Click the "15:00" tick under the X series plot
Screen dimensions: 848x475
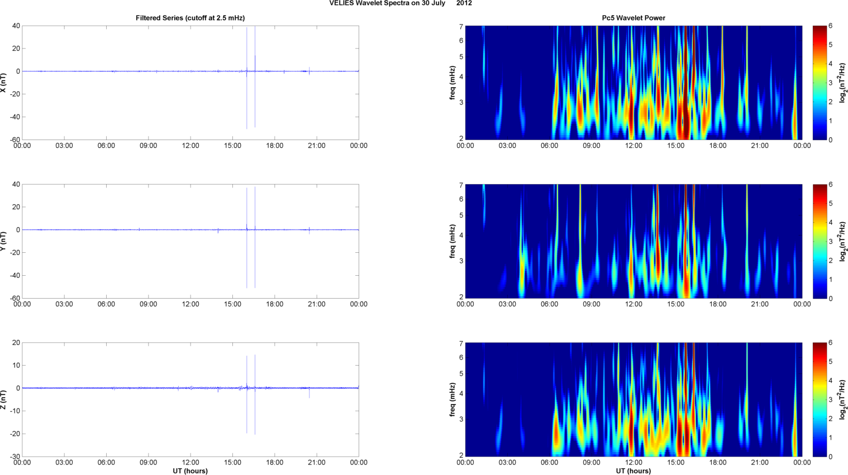pyautogui.click(x=232, y=146)
